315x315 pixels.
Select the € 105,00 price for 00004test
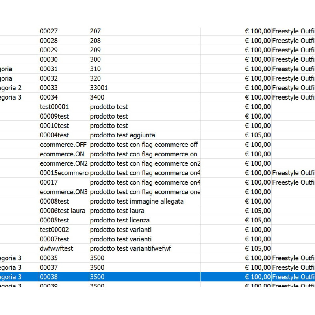[x=258, y=135]
